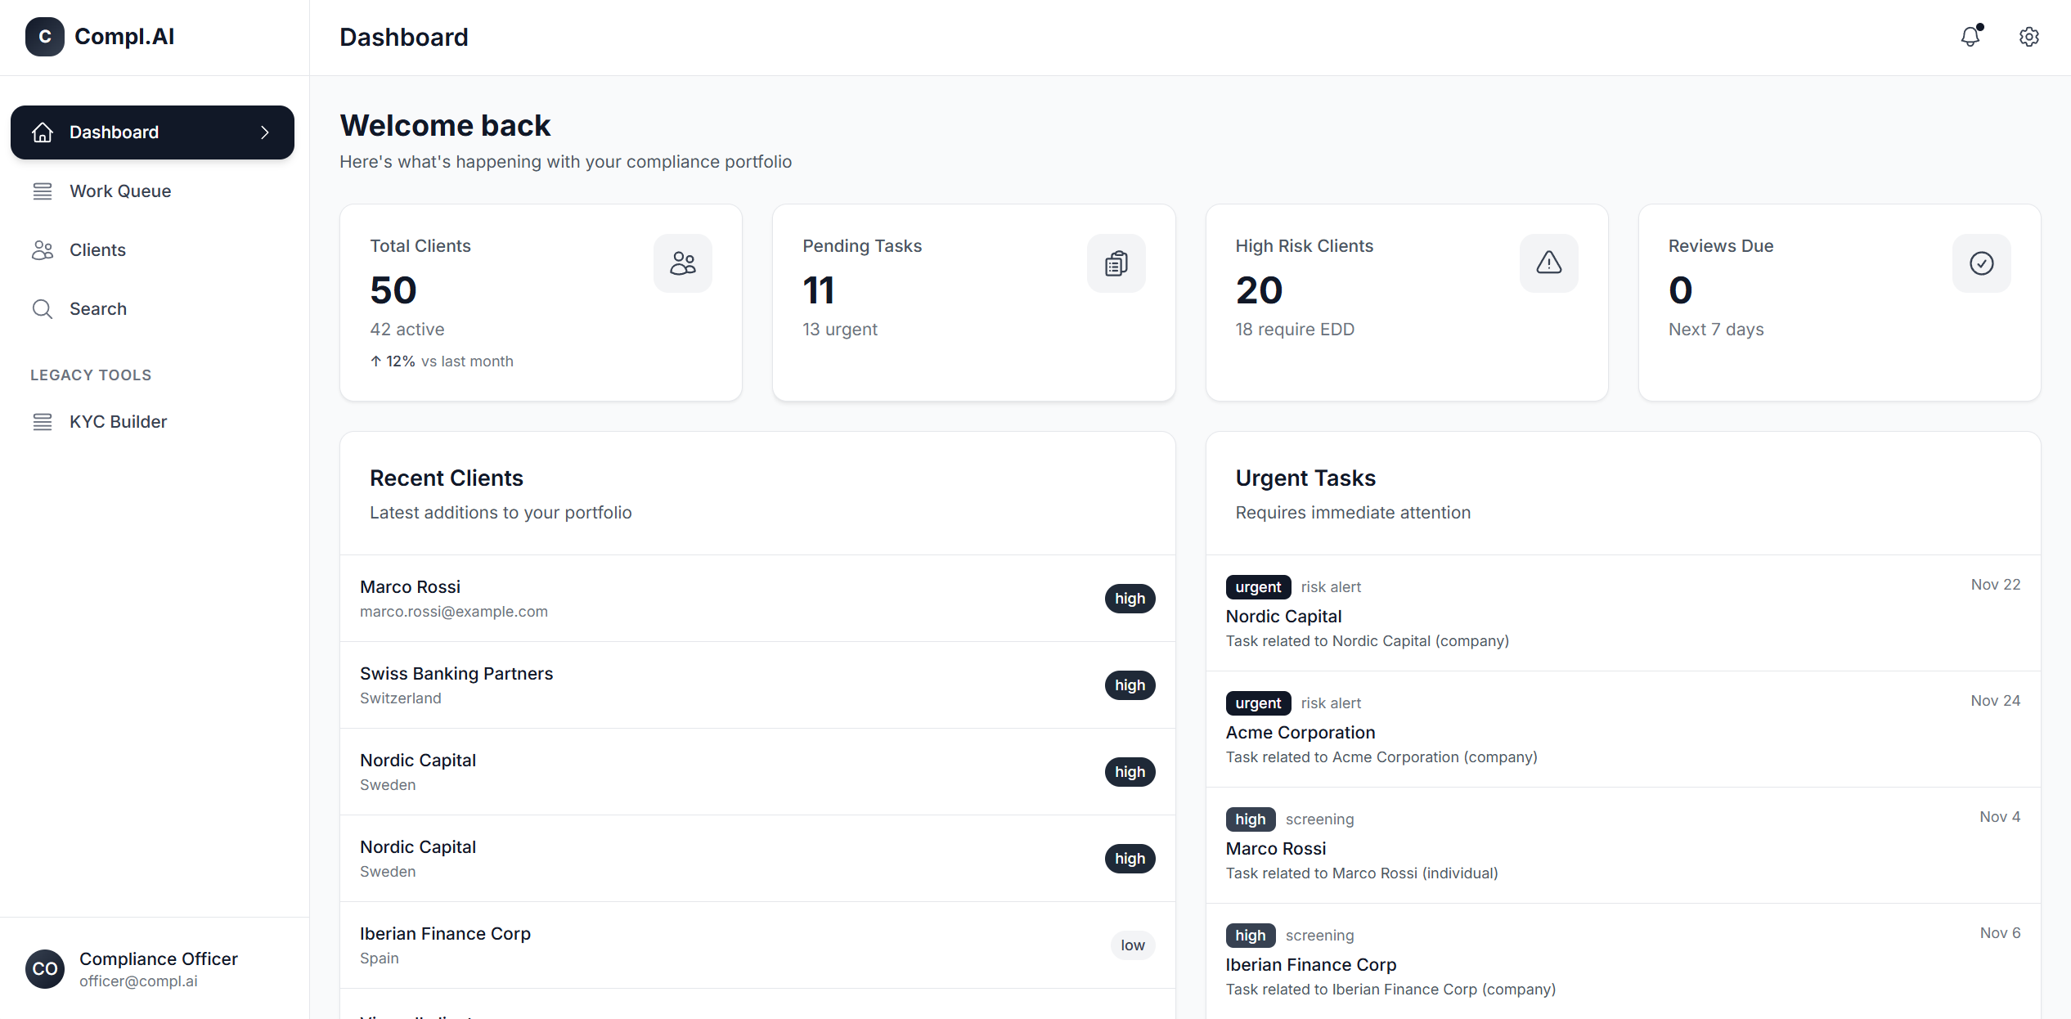
Task: Open the Acme Corporation urgent task
Action: [x=1300, y=733]
